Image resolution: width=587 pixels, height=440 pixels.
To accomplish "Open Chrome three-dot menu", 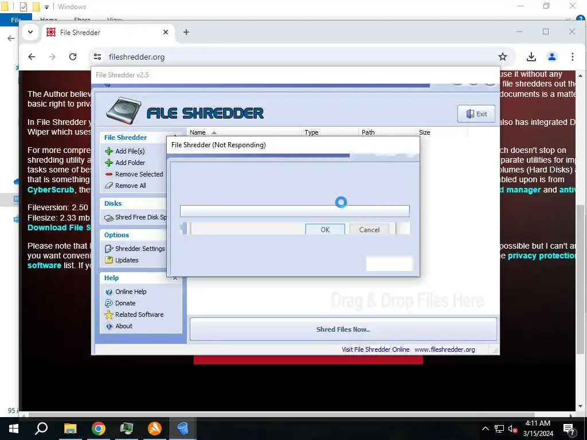I will pyautogui.click(x=573, y=57).
